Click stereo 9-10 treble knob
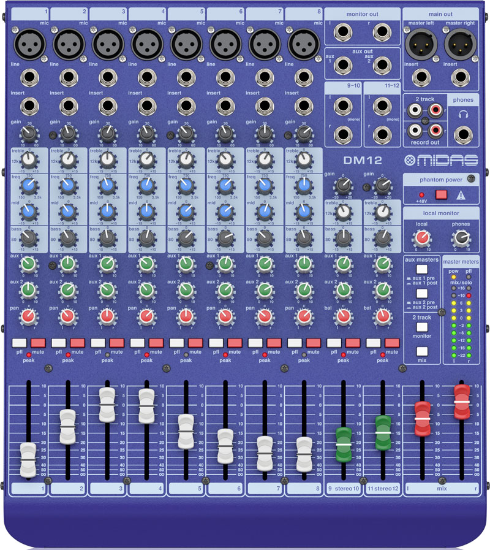The image size is (490, 550). (x=344, y=212)
